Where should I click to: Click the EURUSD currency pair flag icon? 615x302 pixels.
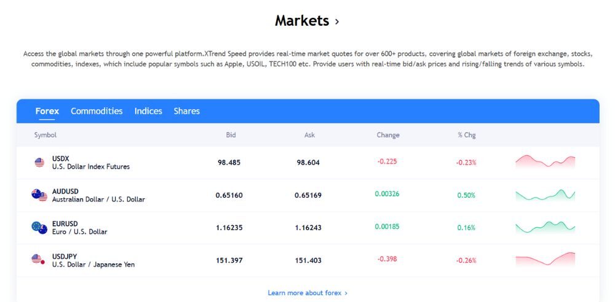click(39, 228)
